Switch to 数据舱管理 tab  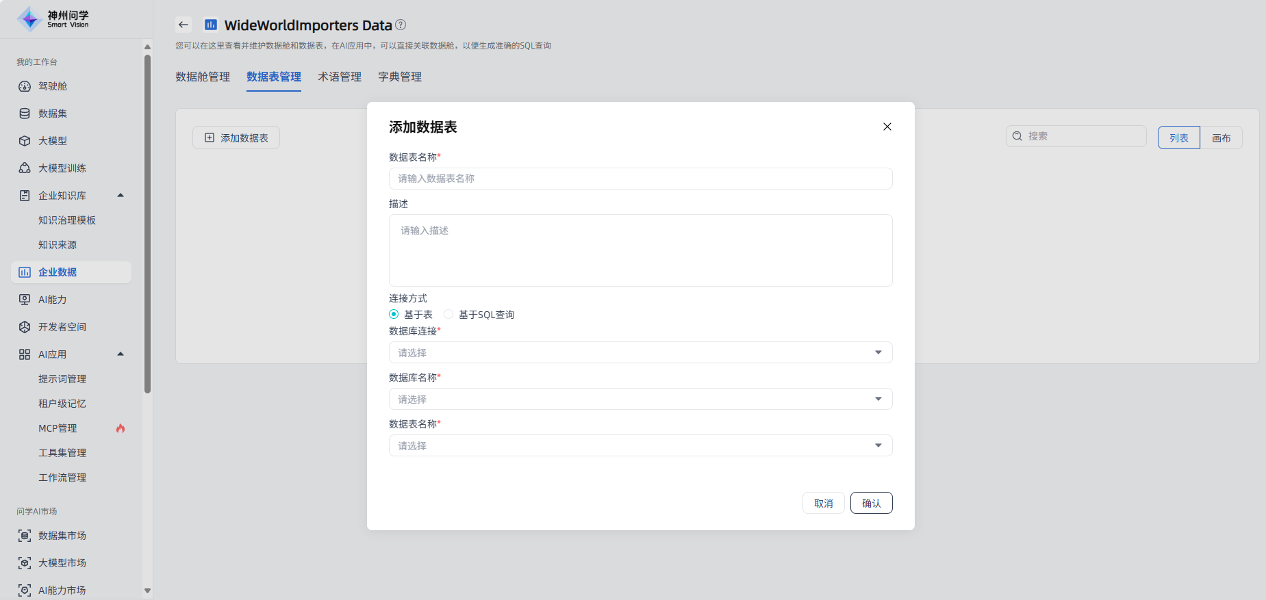pyautogui.click(x=203, y=77)
